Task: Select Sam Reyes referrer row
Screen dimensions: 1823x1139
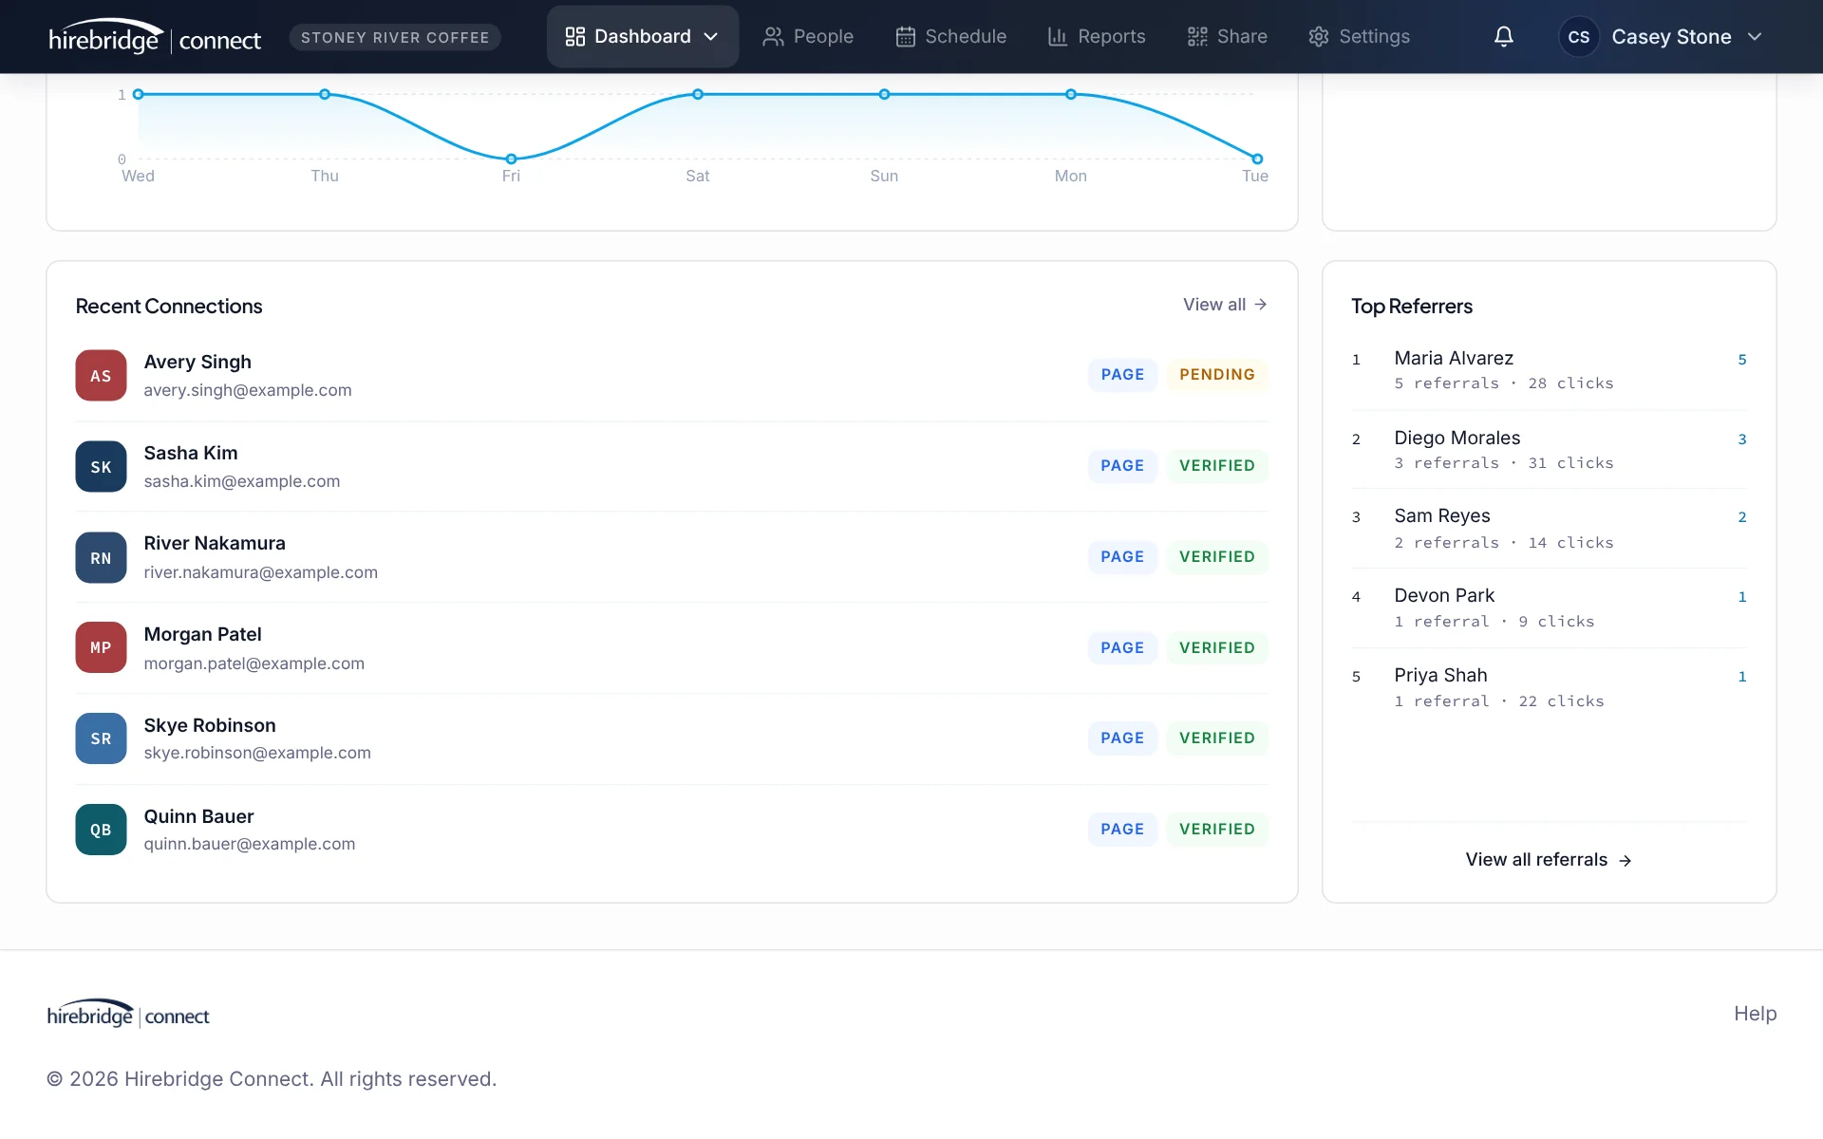Action: coord(1550,529)
